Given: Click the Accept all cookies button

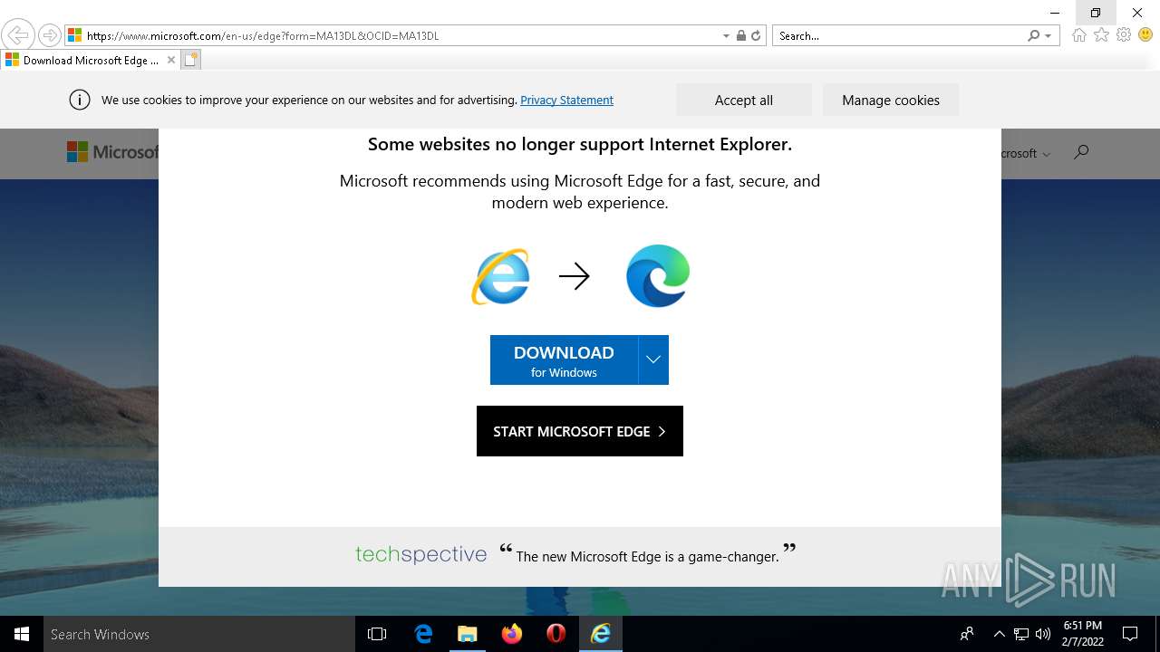Looking at the screenshot, I should [x=744, y=101].
